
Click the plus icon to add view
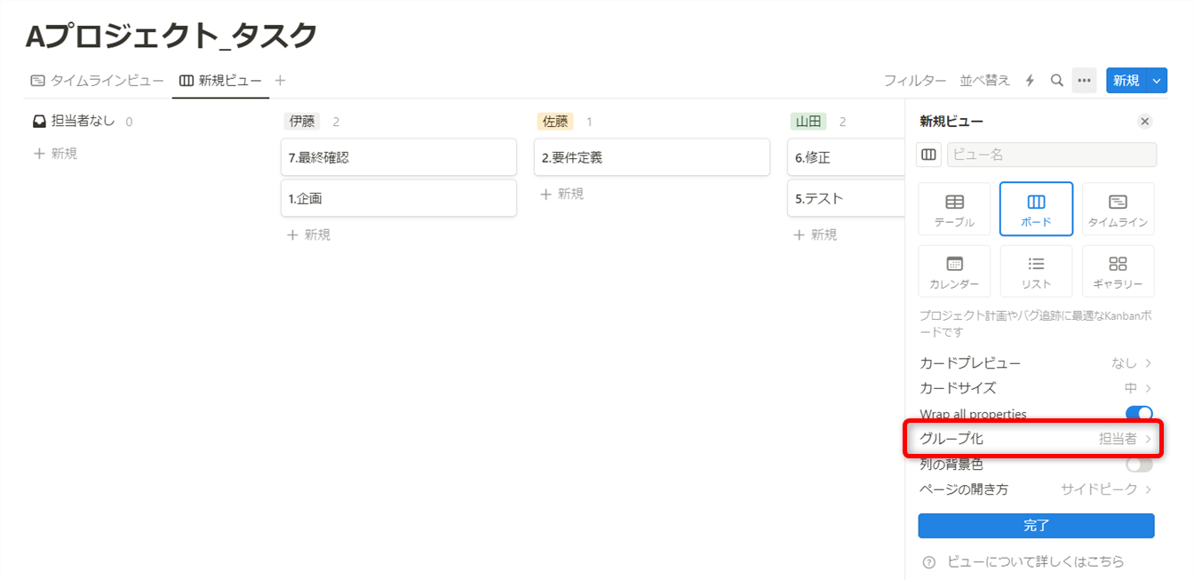click(280, 80)
